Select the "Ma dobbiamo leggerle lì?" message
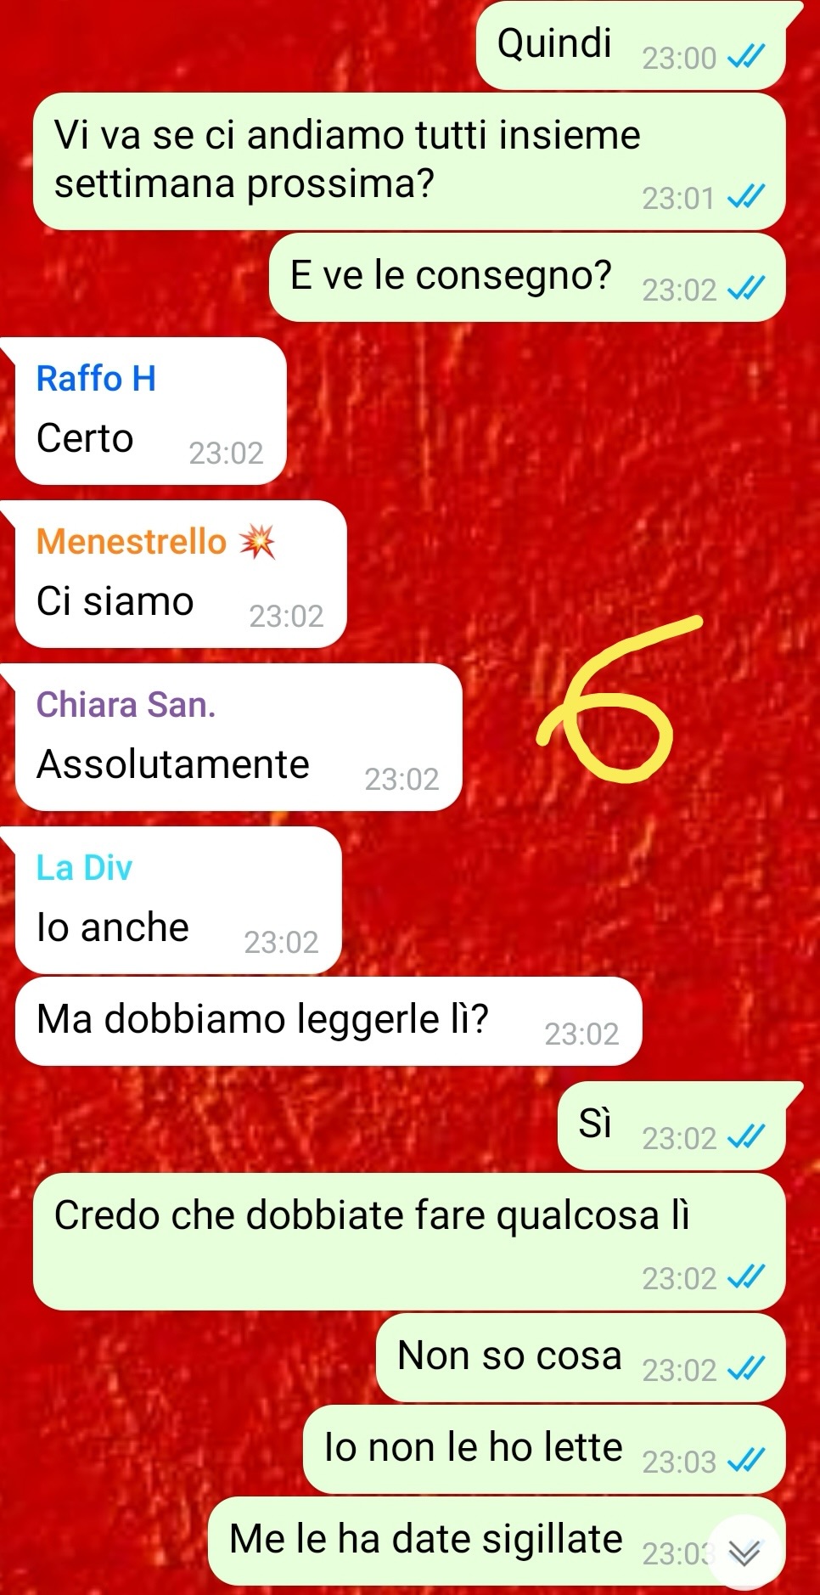This screenshot has height=1595, width=820. click(x=329, y=1021)
